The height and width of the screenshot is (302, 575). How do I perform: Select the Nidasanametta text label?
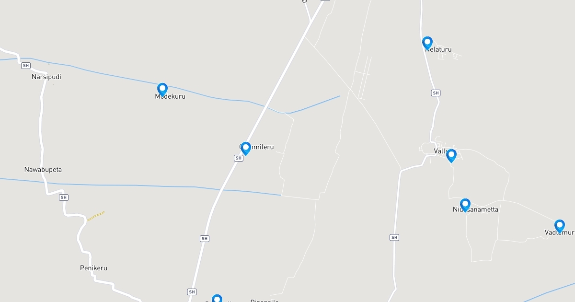476,209
